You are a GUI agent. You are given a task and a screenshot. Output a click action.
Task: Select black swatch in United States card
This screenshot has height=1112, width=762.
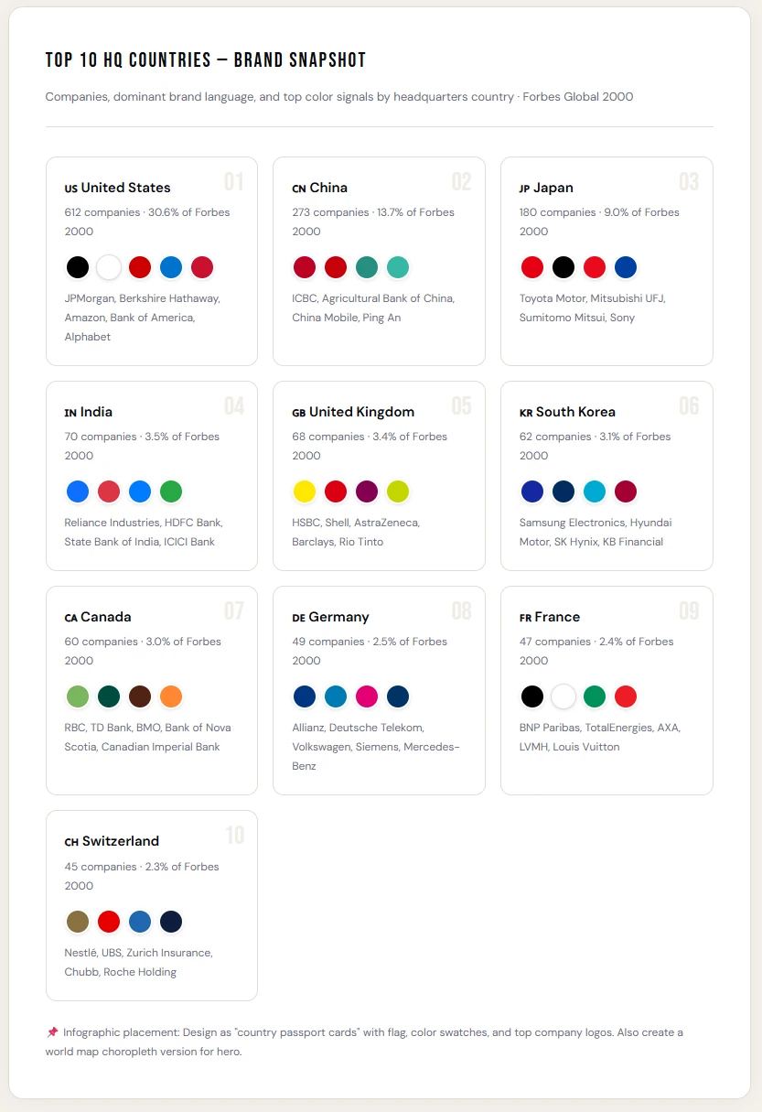point(78,267)
